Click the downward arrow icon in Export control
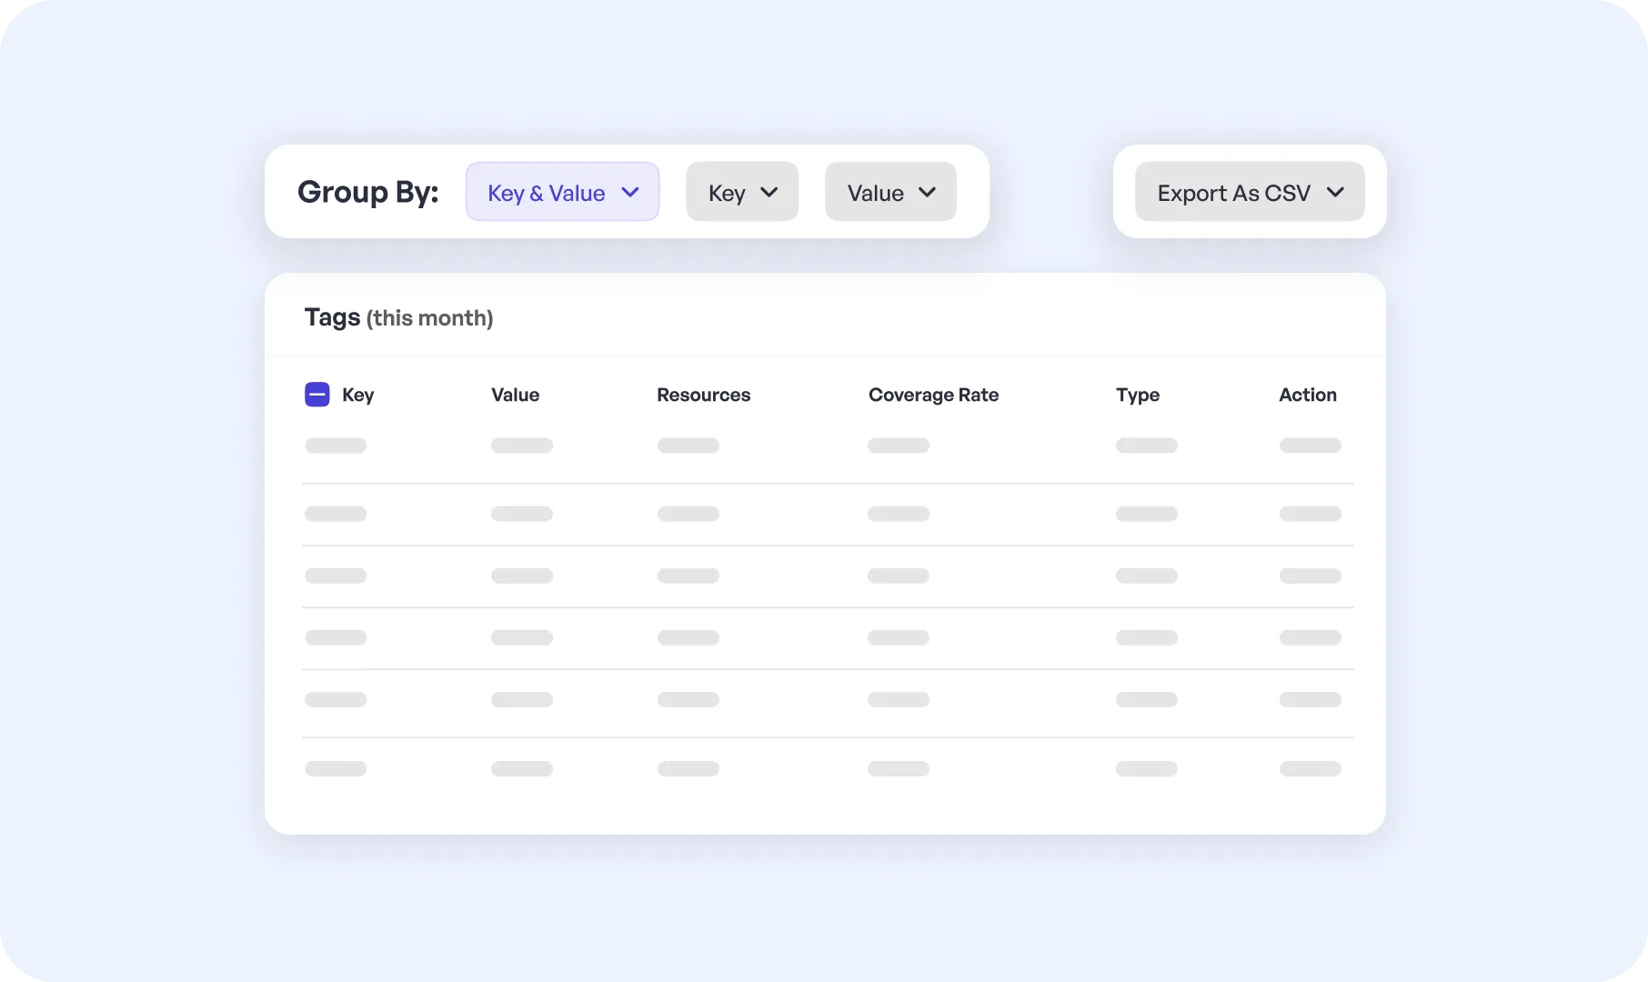Image resolution: width=1648 pixels, height=982 pixels. pos(1336,193)
